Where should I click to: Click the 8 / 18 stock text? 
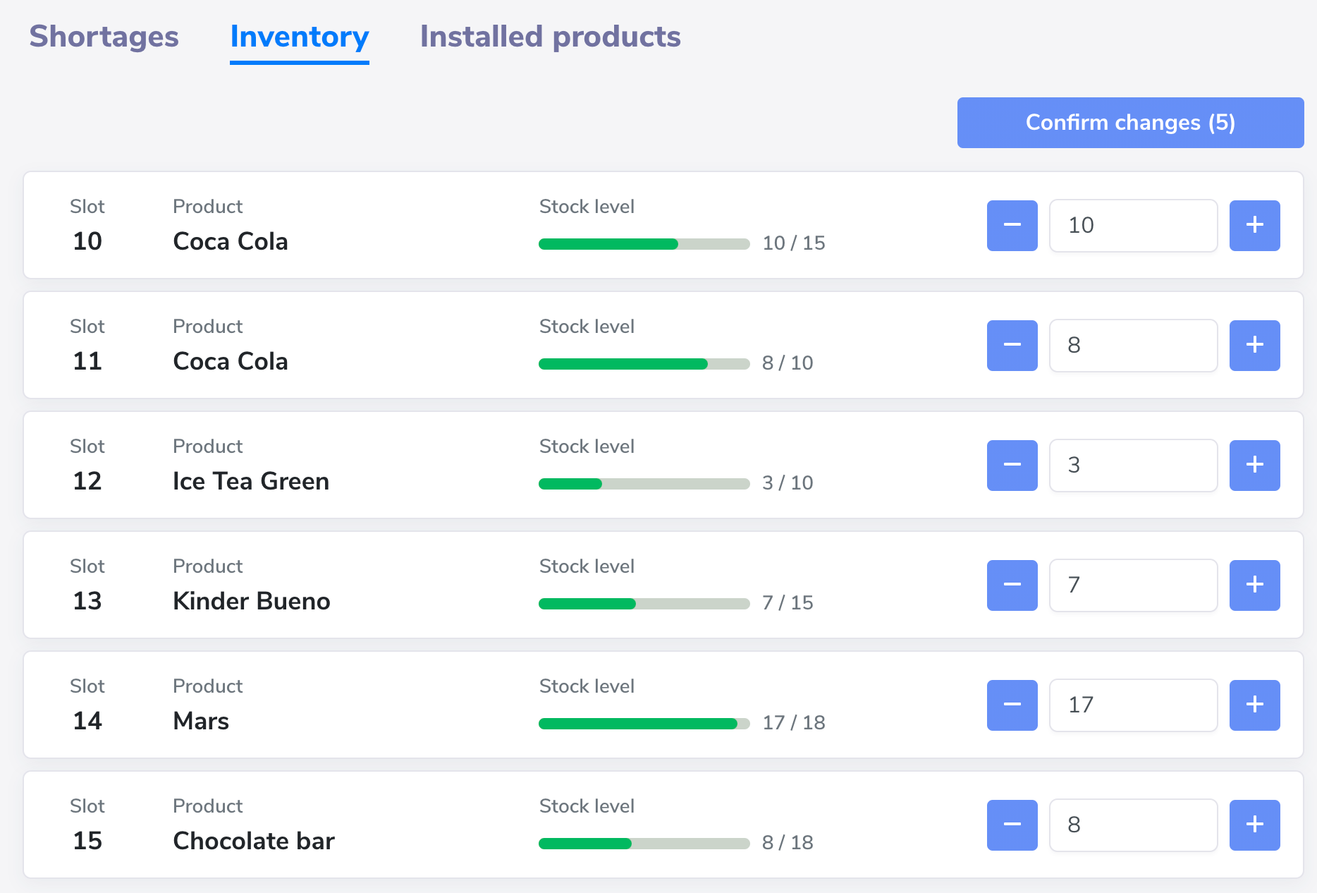pos(788,843)
